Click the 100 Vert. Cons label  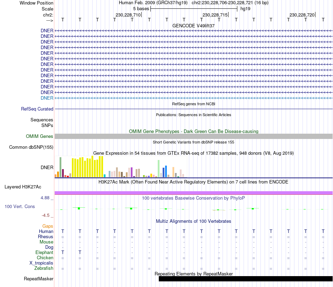[x=20, y=206]
